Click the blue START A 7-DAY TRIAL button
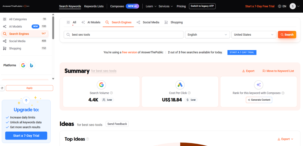 pos(242,52)
